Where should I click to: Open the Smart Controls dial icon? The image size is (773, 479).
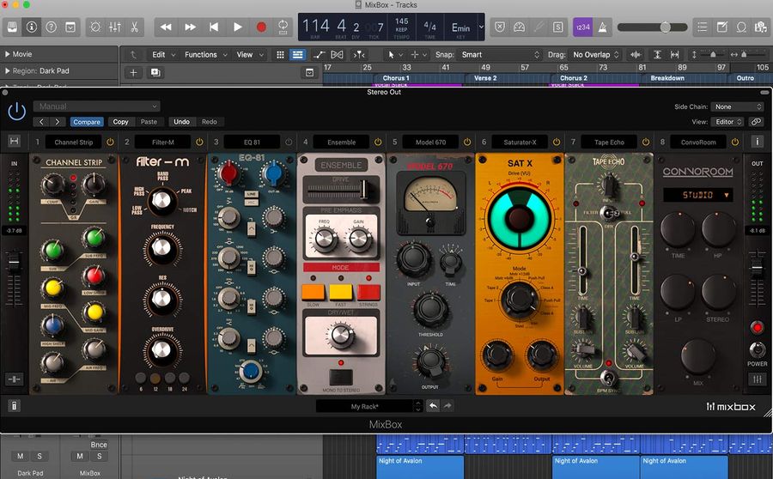coord(95,27)
